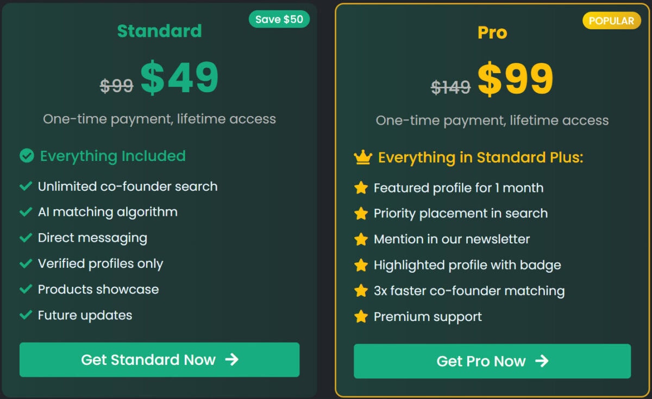Click star icon beside Priority placement in search
The width and height of the screenshot is (652, 399).
[x=361, y=213]
